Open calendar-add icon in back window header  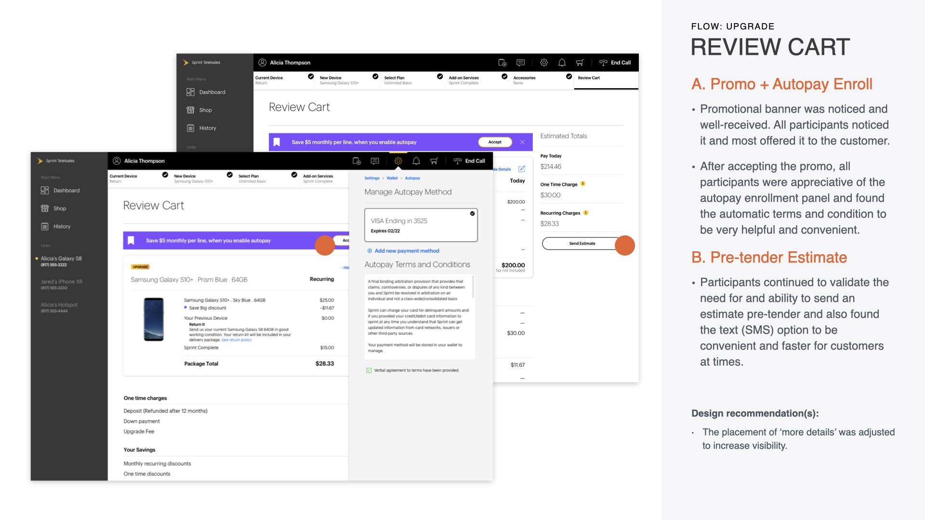(x=502, y=63)
